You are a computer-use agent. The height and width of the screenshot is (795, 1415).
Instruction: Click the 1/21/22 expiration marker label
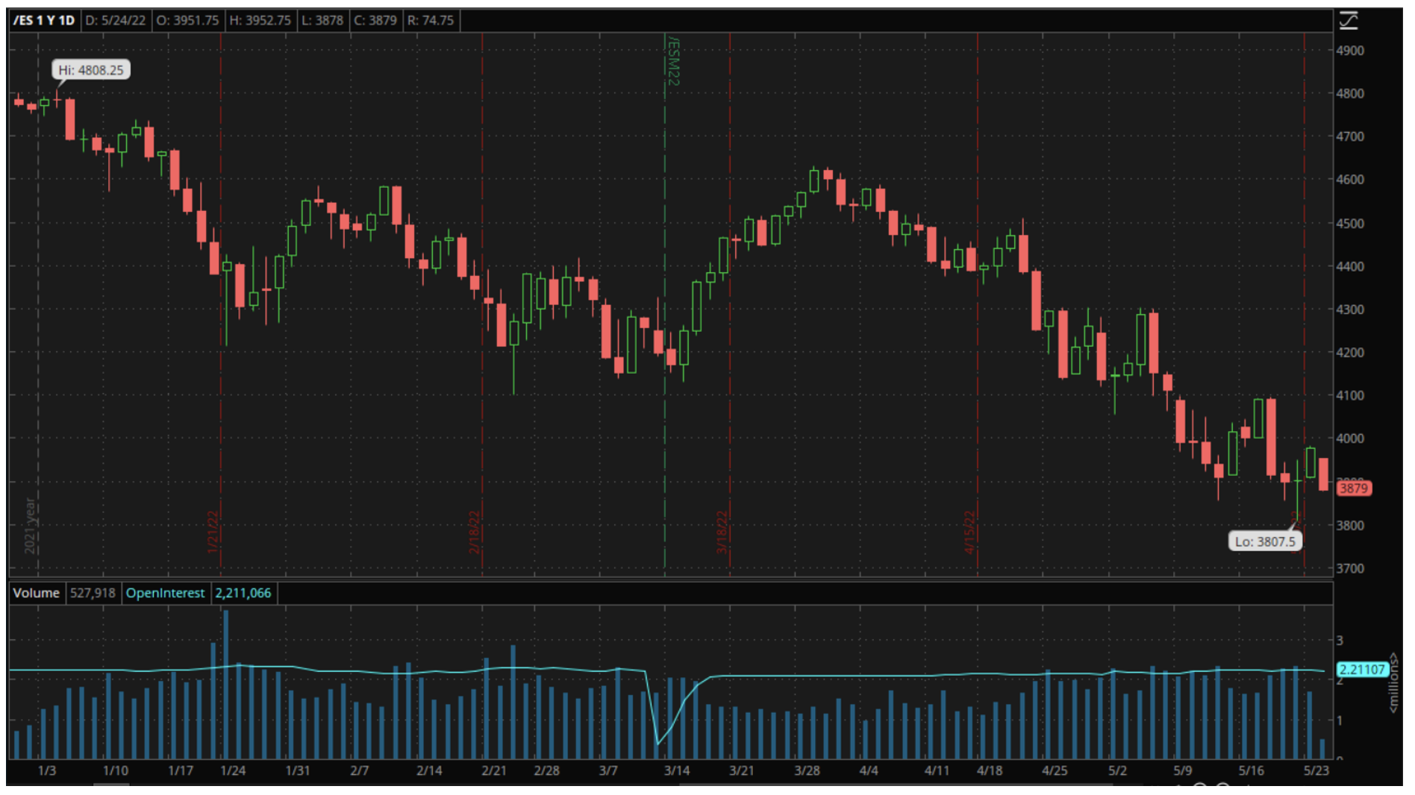click(x=213, y=532)
